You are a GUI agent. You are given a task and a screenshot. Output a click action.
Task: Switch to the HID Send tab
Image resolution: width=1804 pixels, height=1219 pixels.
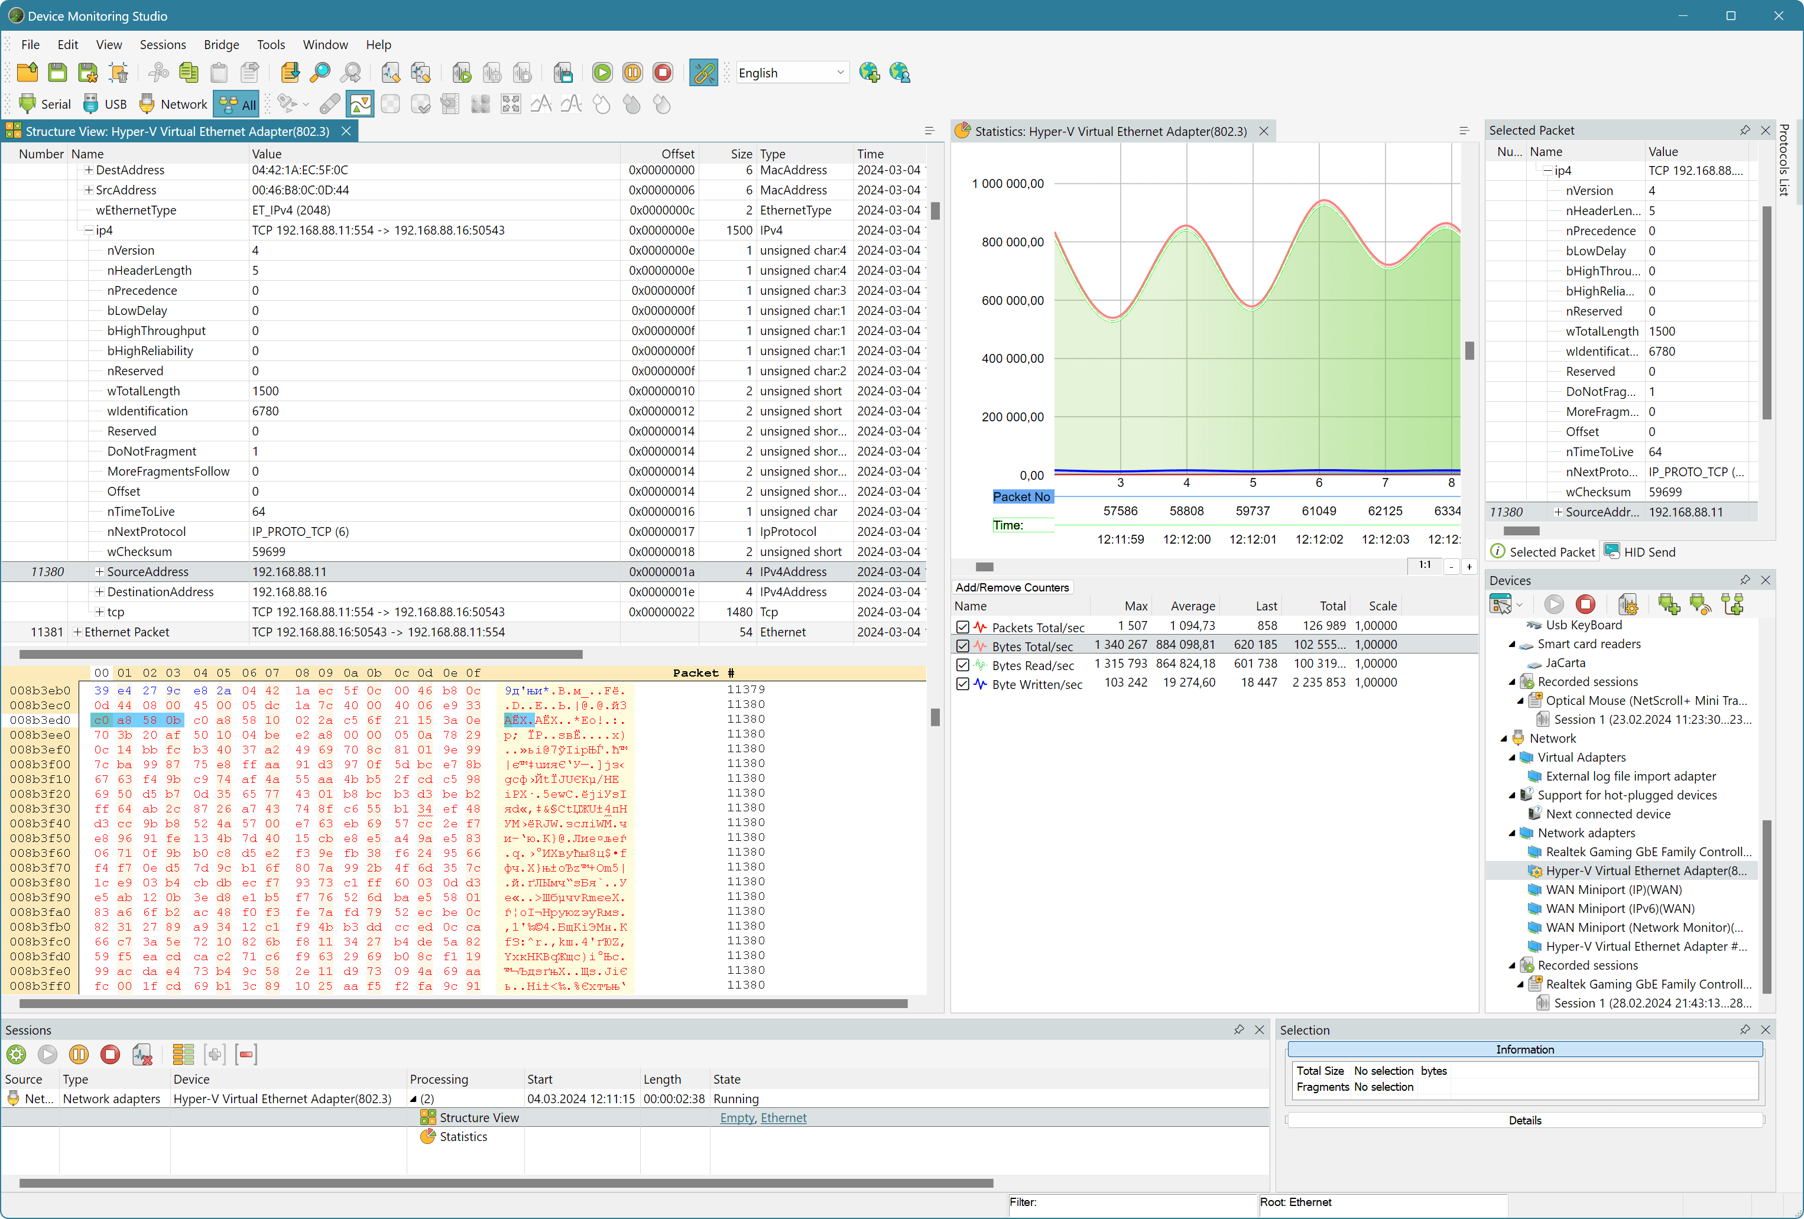pyautogui.click(x=1640, y=552)
